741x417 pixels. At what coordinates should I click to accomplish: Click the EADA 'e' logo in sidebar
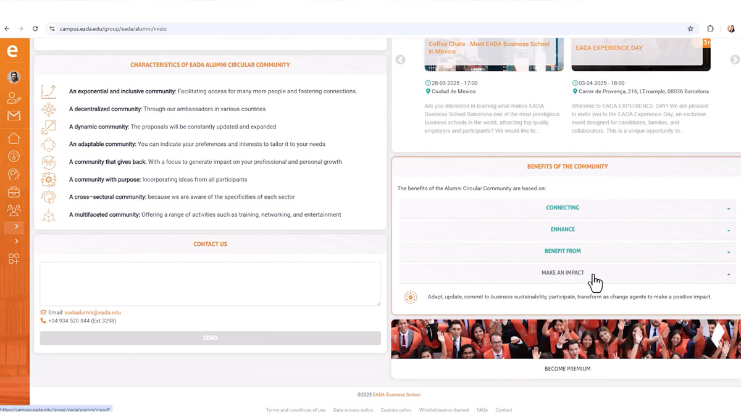(x=12, y=51)
